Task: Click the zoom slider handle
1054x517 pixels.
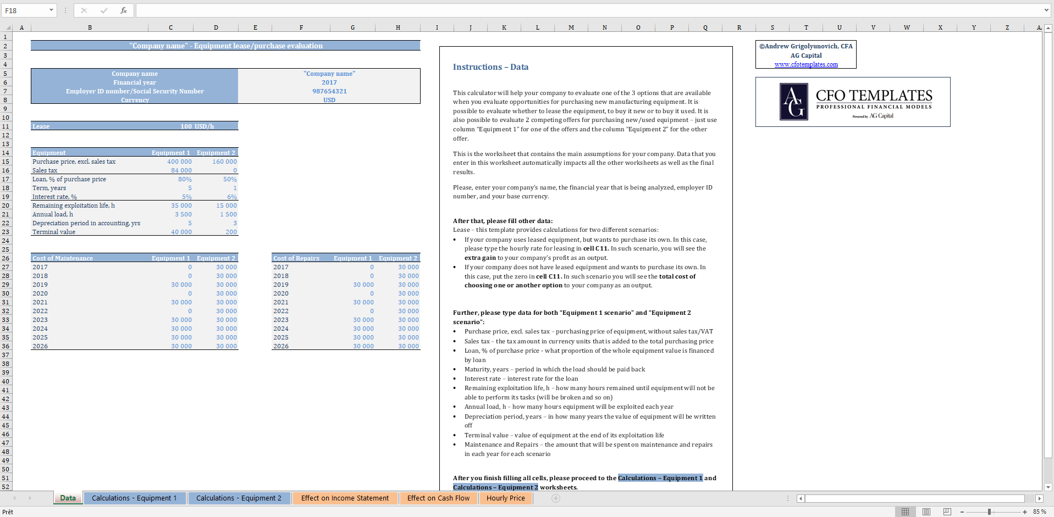Action: tap(989, 512)
